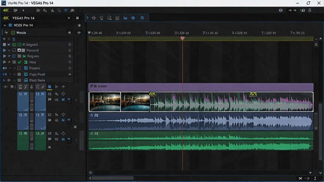324x182 pixels.
Task: Pin the VEGAS Pro 14 panel
Action: click(77, 18)
